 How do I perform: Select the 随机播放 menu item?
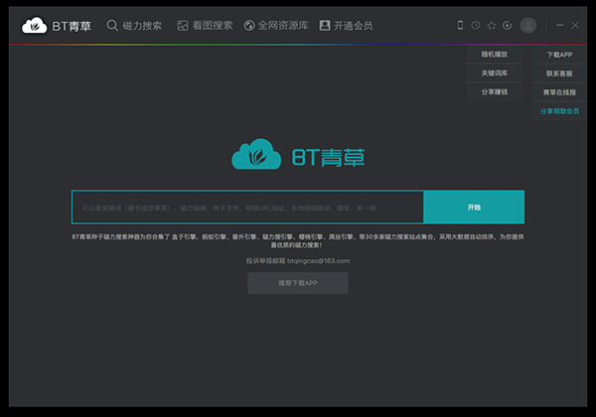(x=494, y=55)
